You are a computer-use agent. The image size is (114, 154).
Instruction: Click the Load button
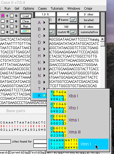(x=26, y=16)
